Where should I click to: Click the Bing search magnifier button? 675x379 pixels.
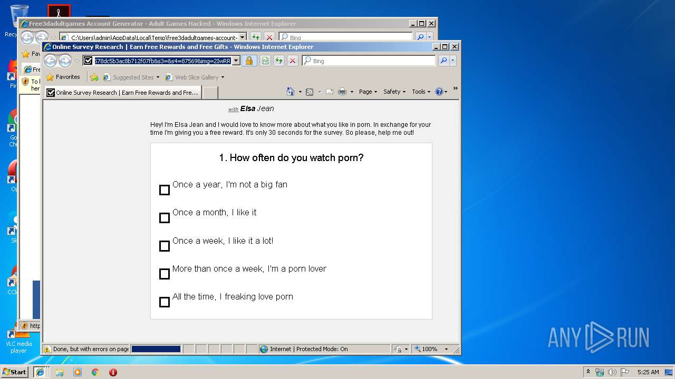click(x=443, y=61)
